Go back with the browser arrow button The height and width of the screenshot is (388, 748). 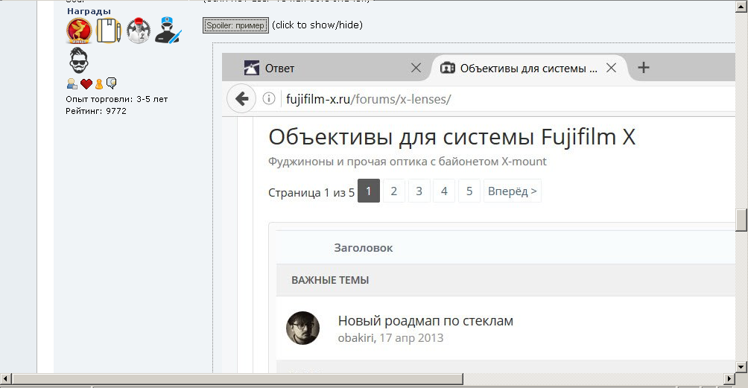[x=241, y=98]
